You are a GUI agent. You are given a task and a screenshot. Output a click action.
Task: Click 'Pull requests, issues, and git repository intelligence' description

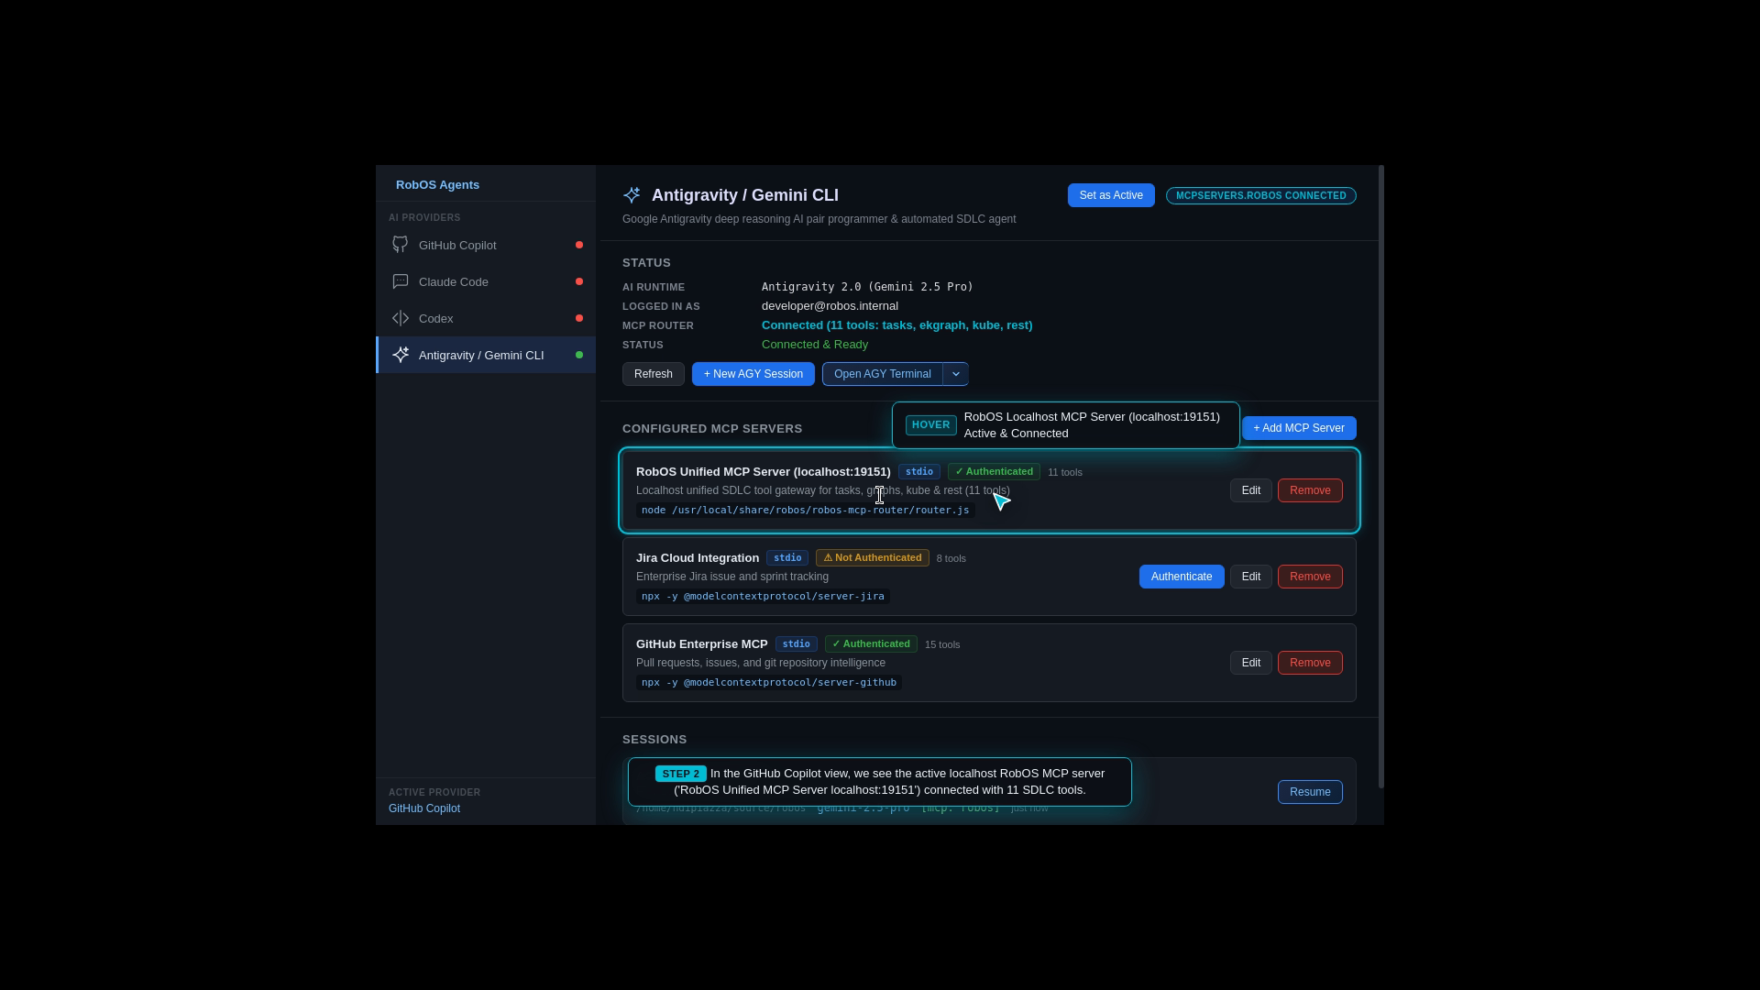[761, 663]
